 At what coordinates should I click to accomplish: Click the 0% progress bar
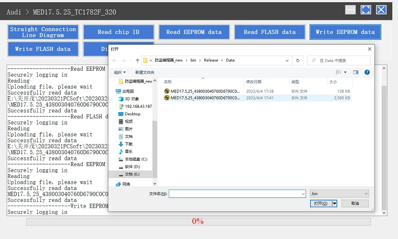[x=199, y=221]
